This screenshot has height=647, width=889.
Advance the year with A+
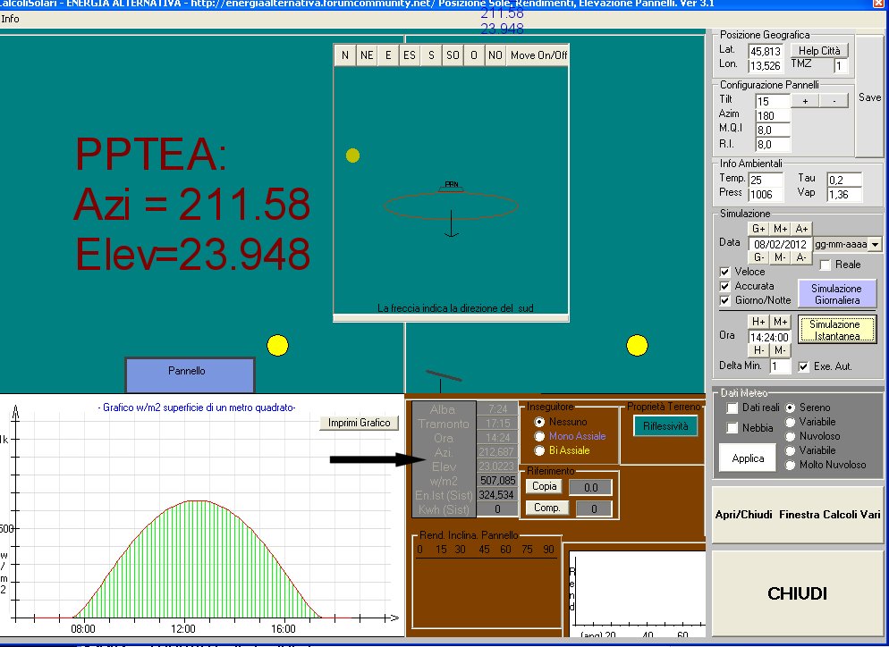click(x=801, y=229)
